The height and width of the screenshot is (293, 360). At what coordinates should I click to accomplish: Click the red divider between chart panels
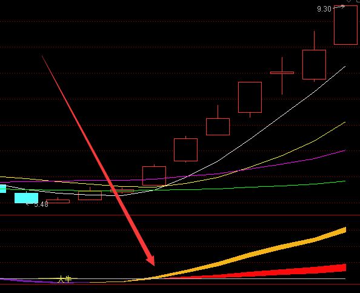[180, 215]
